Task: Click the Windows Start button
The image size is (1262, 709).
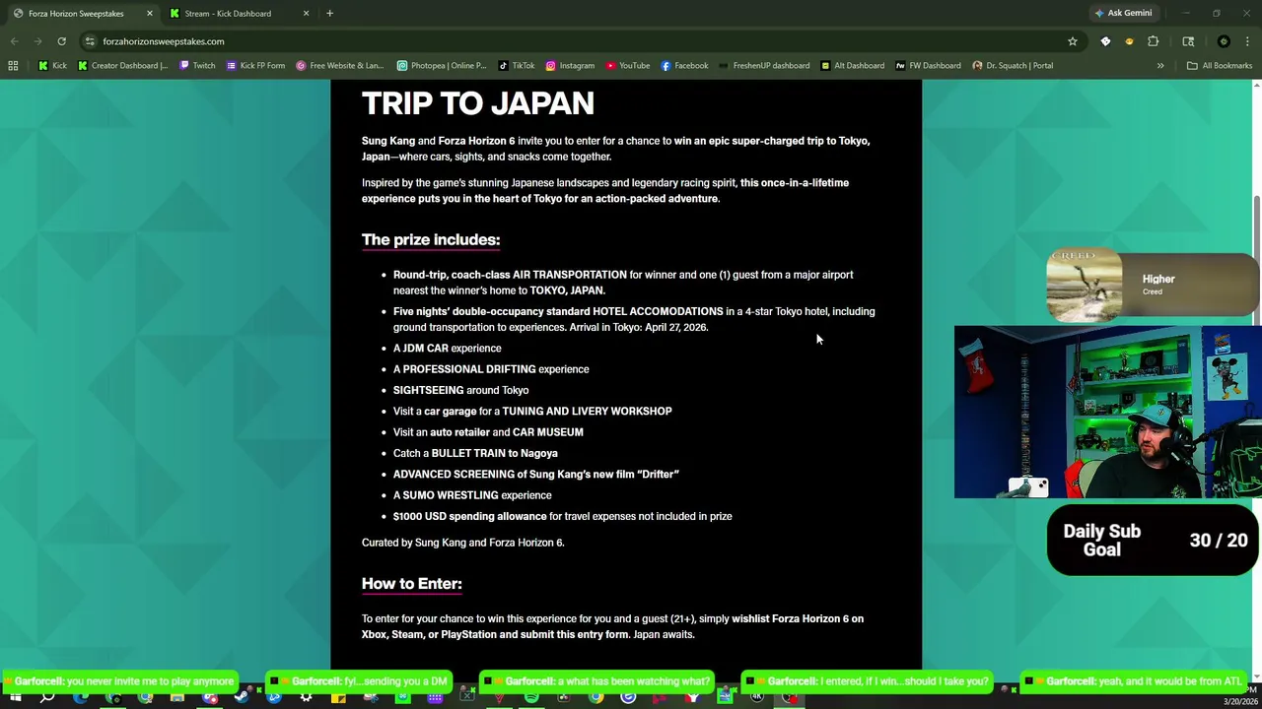Action: pos(16,697)
